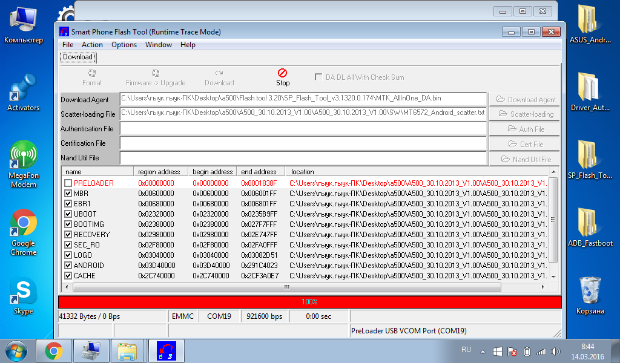Open the Корзина recycle bin
Viewport: 620px width, 363px height.
(590, 296)
